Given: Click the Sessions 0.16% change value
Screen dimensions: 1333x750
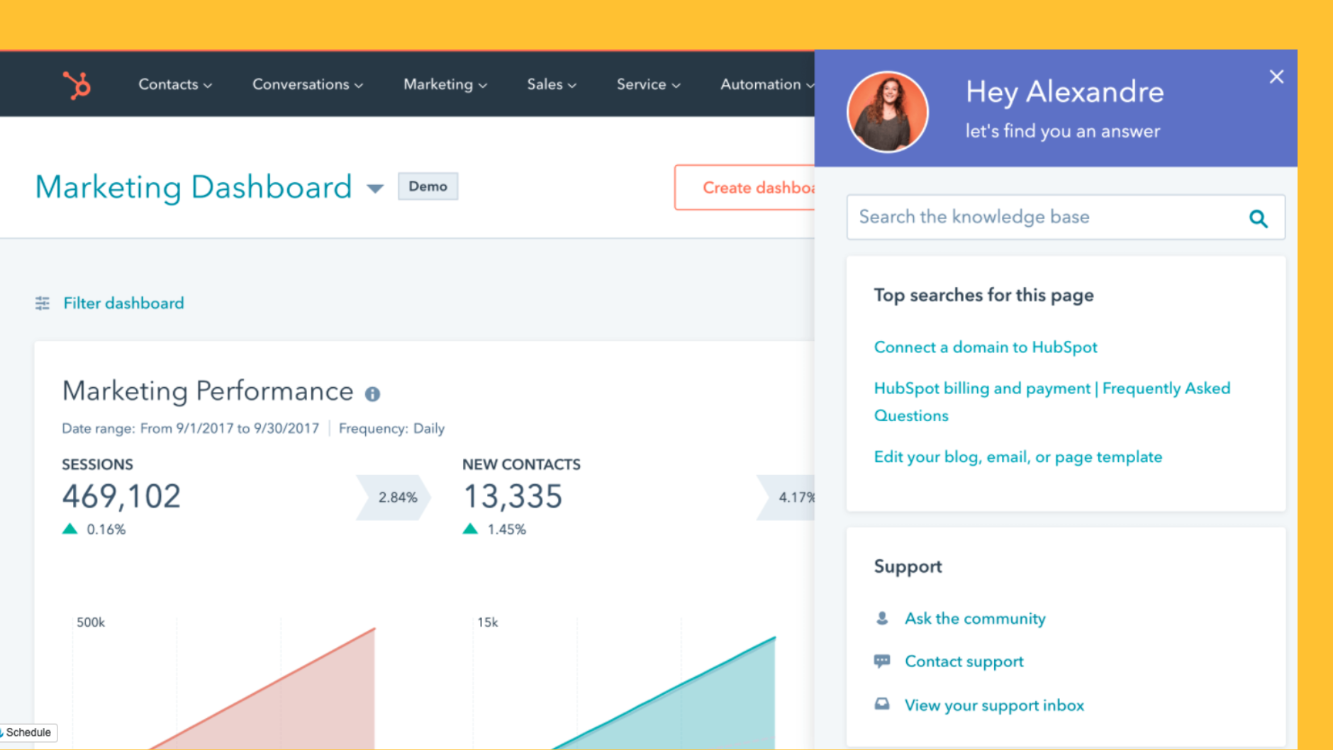Looking at the screenshot, I should [106, 530].
